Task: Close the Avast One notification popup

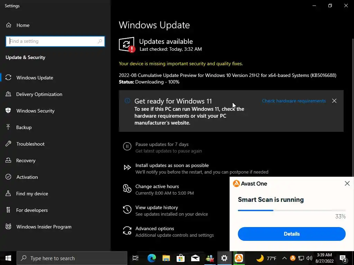Action: point(347,184)
